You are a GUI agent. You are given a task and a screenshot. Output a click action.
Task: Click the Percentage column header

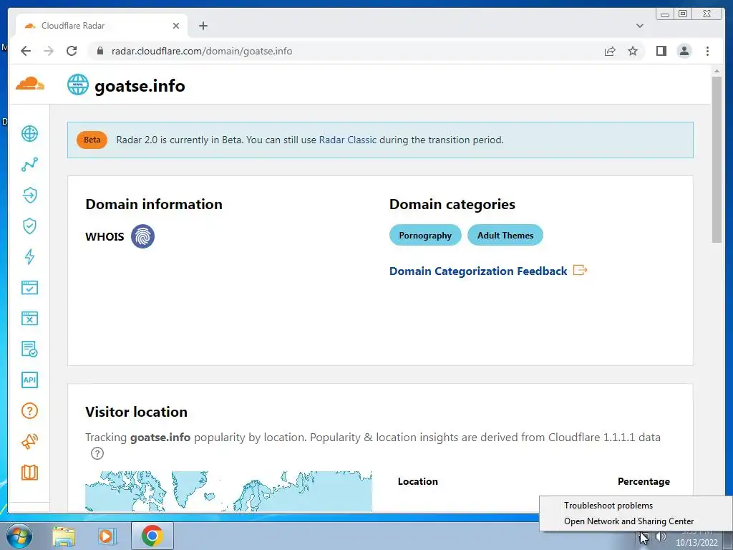[x=644, y=481]
